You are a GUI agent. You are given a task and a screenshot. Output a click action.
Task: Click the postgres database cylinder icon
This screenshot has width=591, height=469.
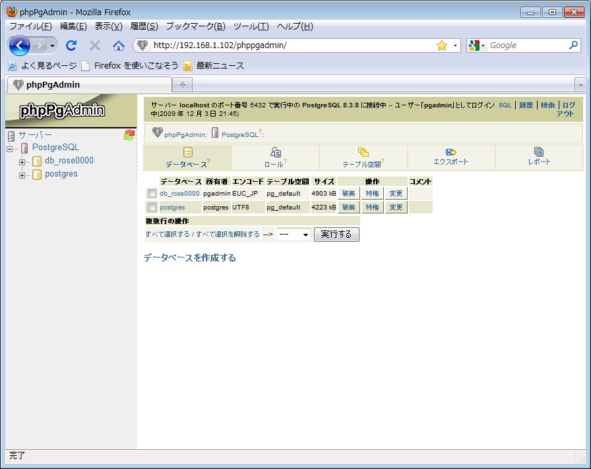pos(37,175)
